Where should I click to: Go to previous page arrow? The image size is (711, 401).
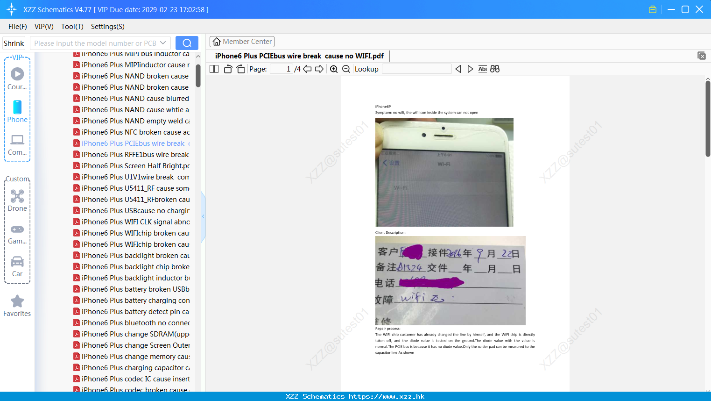click(x=307, y=69)
